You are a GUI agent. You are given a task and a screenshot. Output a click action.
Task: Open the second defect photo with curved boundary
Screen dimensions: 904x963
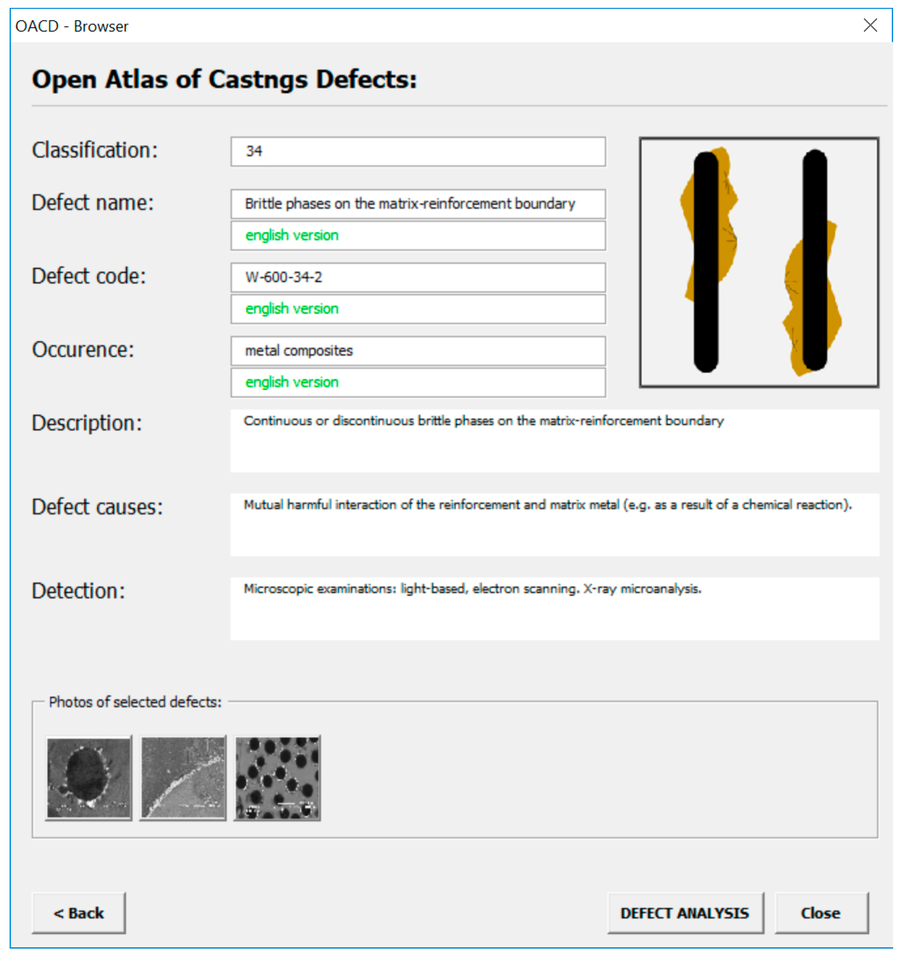[183, 778]
